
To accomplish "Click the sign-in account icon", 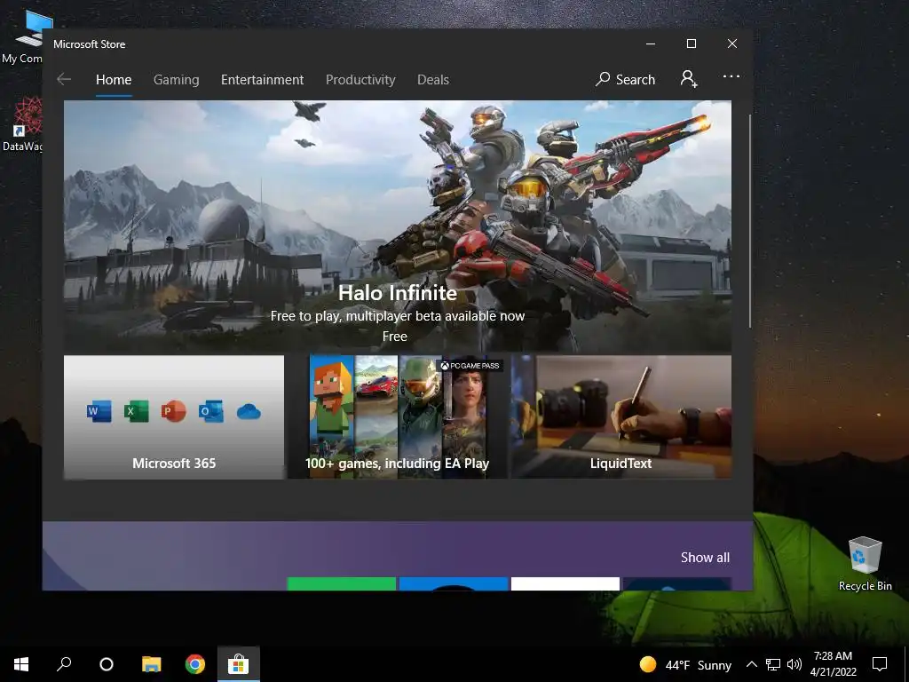I will [689, 79].
